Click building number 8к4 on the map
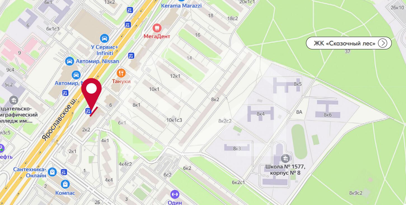406x205 pixels. 261,114
